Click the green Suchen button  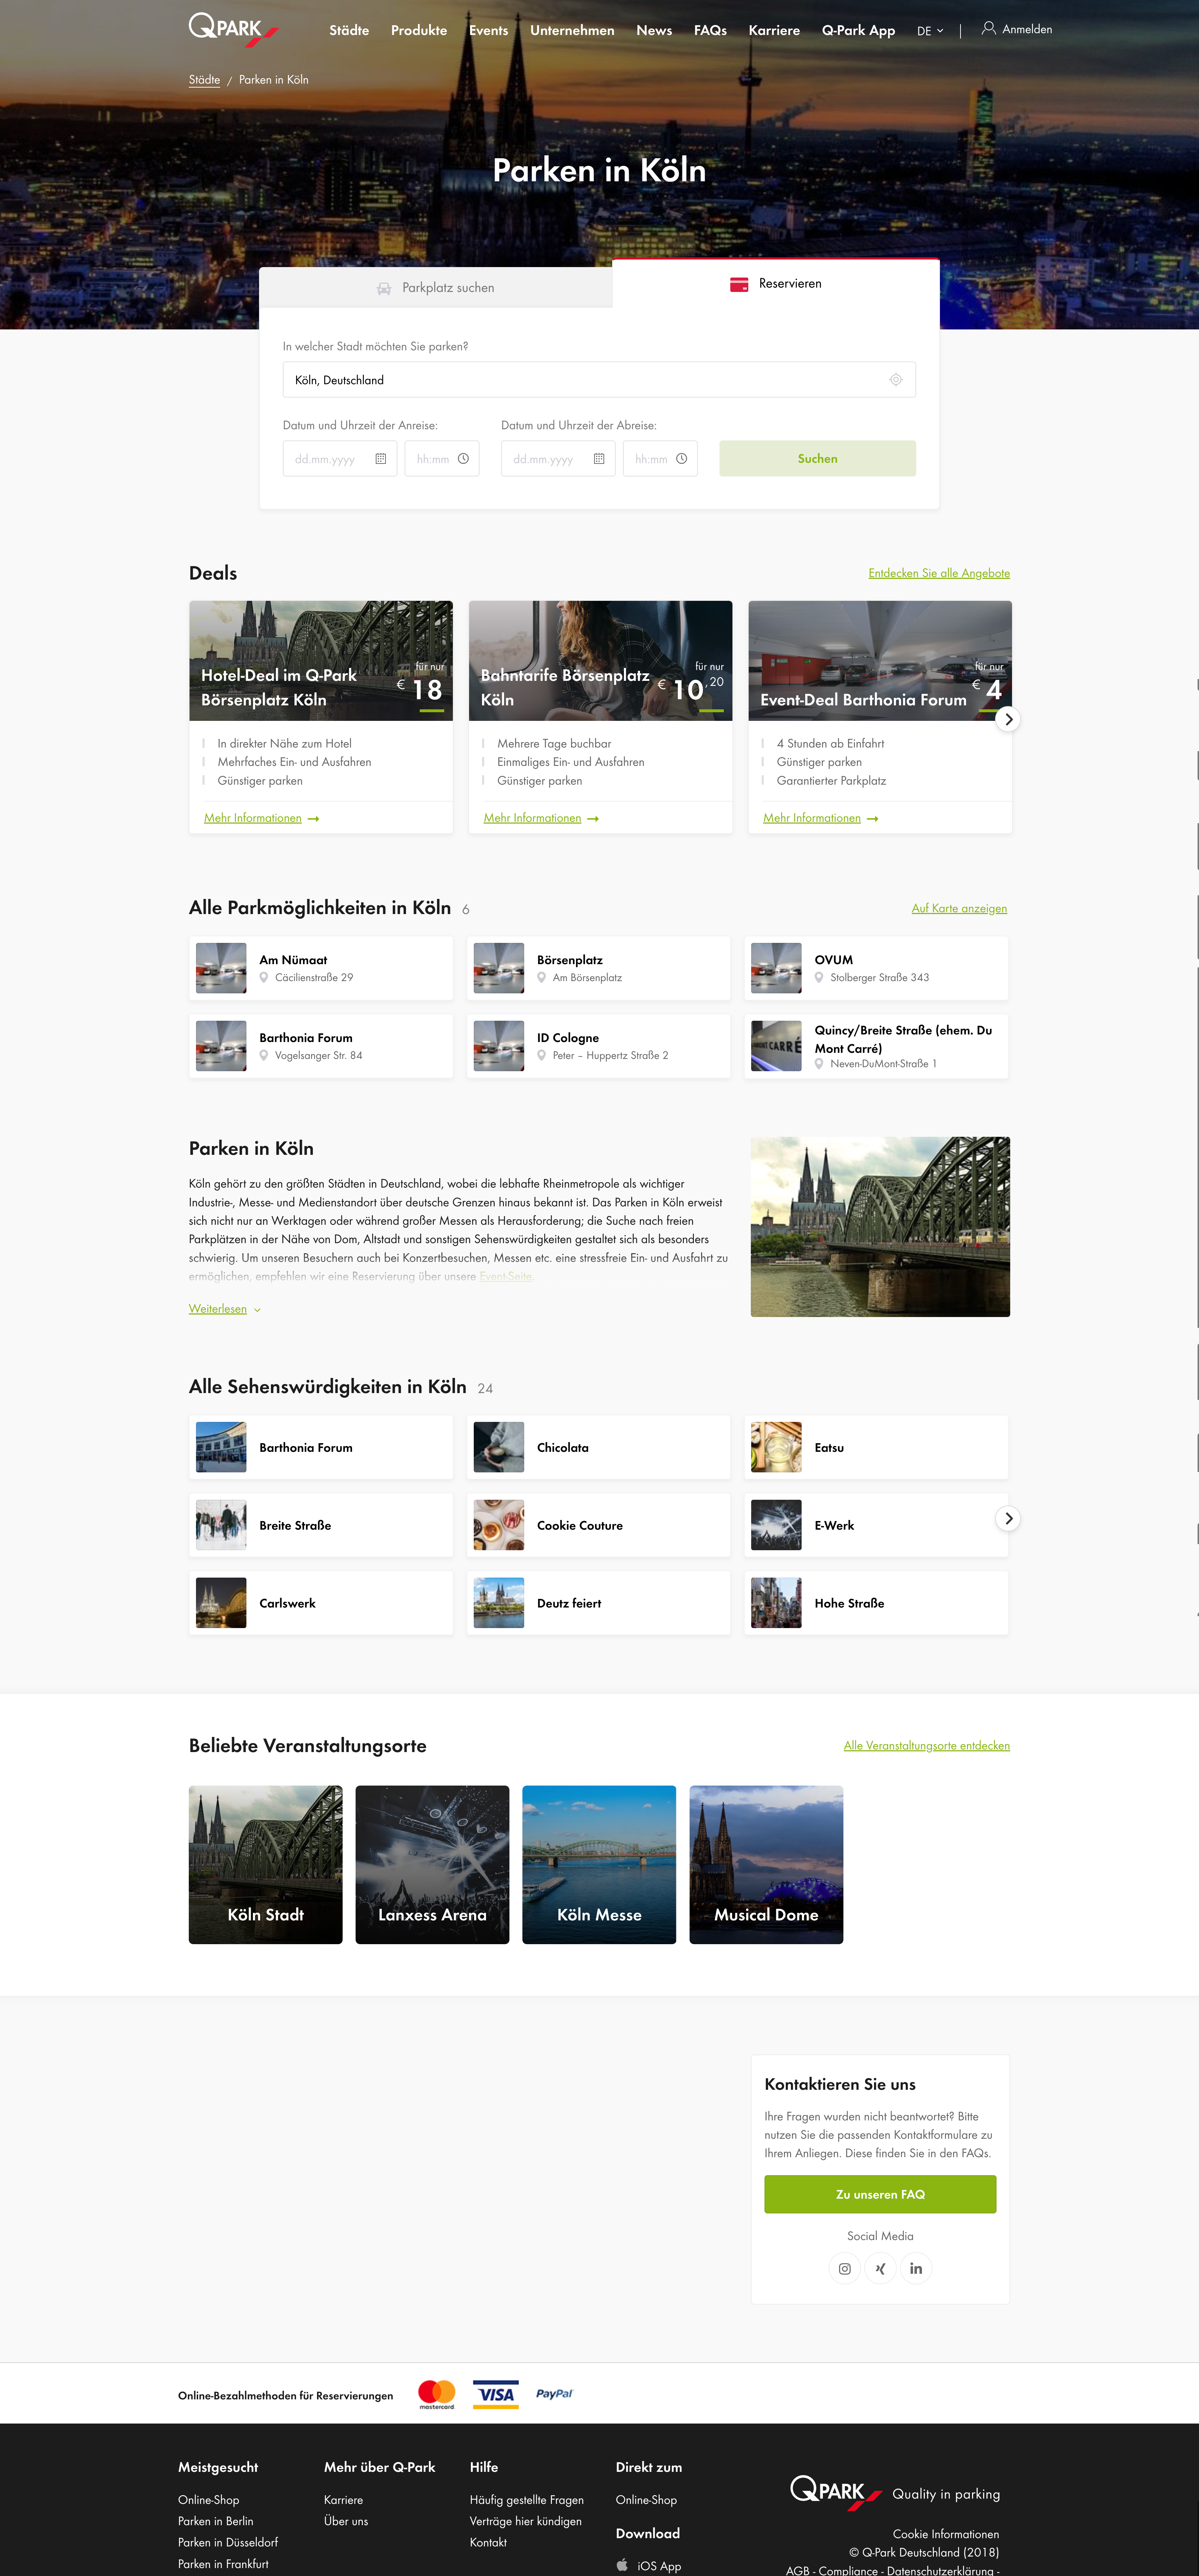pos(817,458)
